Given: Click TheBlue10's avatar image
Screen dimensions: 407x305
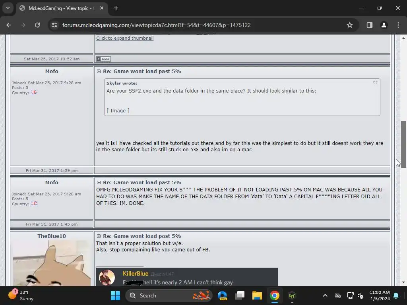Looking at the screenshot, I should point(52,263).
